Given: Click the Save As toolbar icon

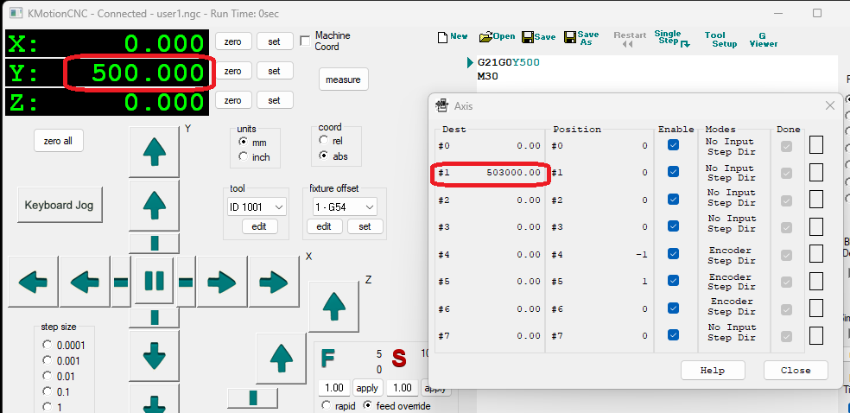Looking at the screenshot, I should [580, 38].
